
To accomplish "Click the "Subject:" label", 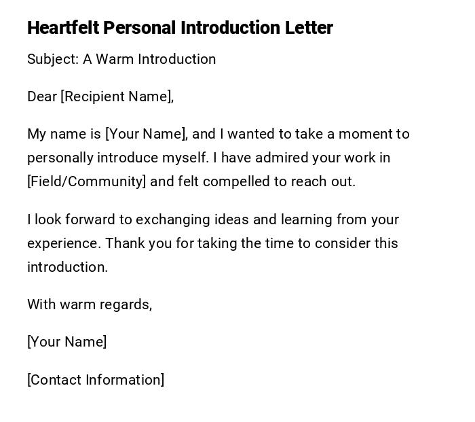I will (53, 59).
